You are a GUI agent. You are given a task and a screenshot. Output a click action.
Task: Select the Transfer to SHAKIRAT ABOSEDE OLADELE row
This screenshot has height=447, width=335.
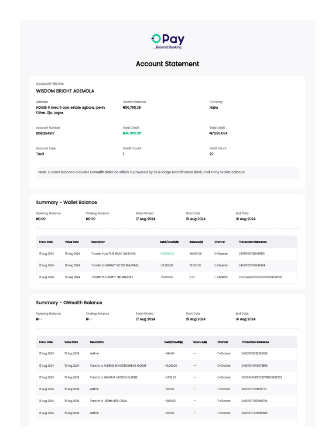(167, 377)
